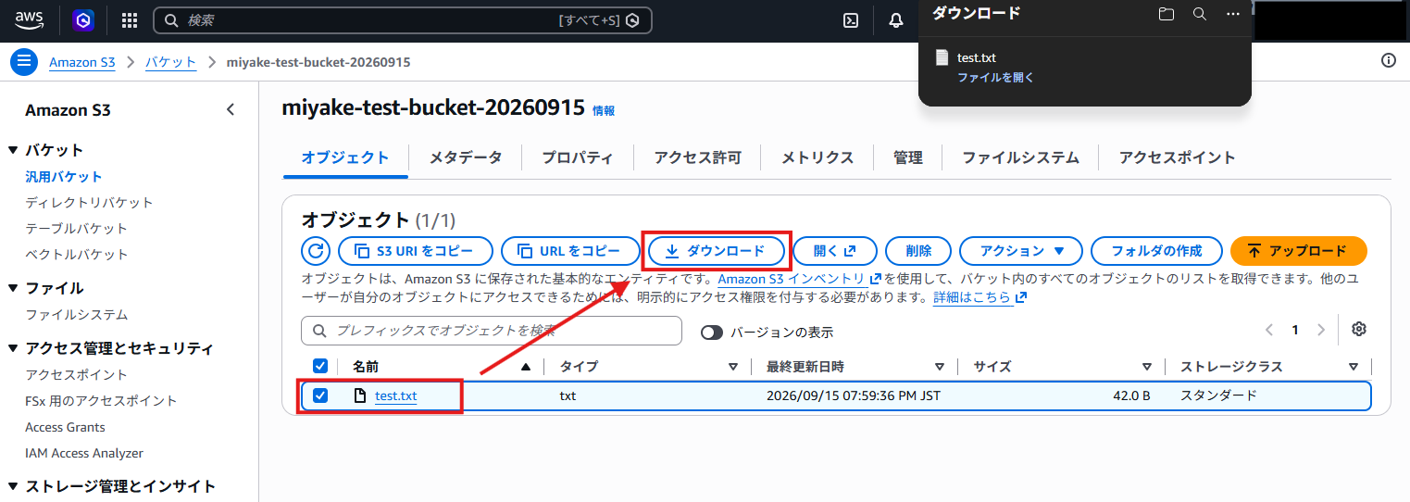Click the Buckets breadcrumb link
The width and height of the screenshot is (1410, 502).
171,62
